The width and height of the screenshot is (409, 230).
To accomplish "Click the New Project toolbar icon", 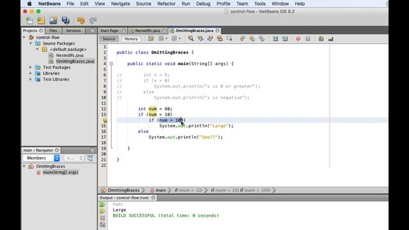I will tap(41, 20).
